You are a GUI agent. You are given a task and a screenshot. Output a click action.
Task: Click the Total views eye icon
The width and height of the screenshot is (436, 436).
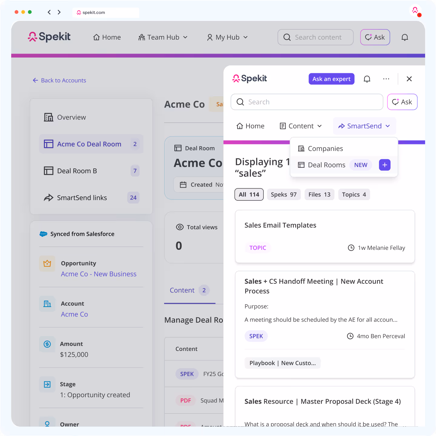point(180,227)
